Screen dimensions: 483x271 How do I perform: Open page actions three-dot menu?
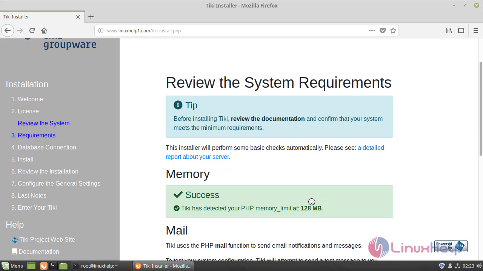[x=372, y=30]
